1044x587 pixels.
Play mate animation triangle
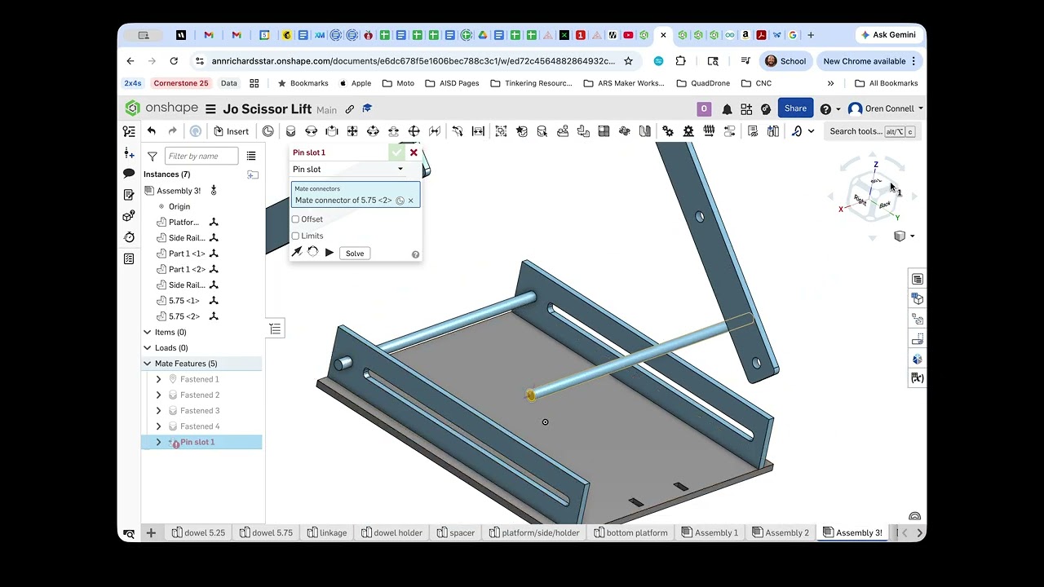[x=330, y=253]
